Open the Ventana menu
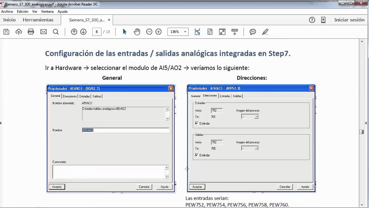The height and width of the screenshot is (208, 369). click(x=47, y=12)
